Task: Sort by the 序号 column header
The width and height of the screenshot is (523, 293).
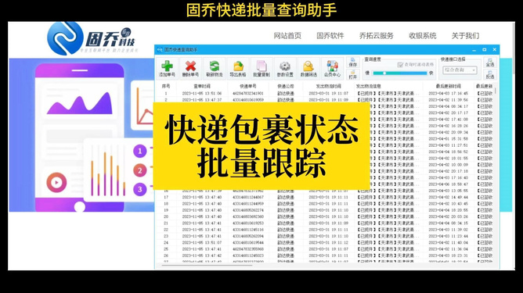Action: pos(166,86)
